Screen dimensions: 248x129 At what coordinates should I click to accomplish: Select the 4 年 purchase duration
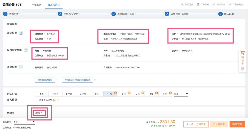[x=152, y=94]
